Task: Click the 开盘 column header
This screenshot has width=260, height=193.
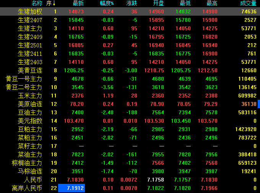Action: pyautogui.click(x=159, y=3)
